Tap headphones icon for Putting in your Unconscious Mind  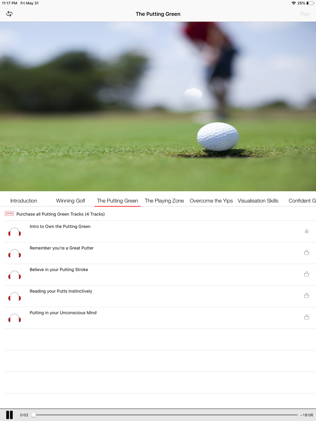[x=15, y=318]
